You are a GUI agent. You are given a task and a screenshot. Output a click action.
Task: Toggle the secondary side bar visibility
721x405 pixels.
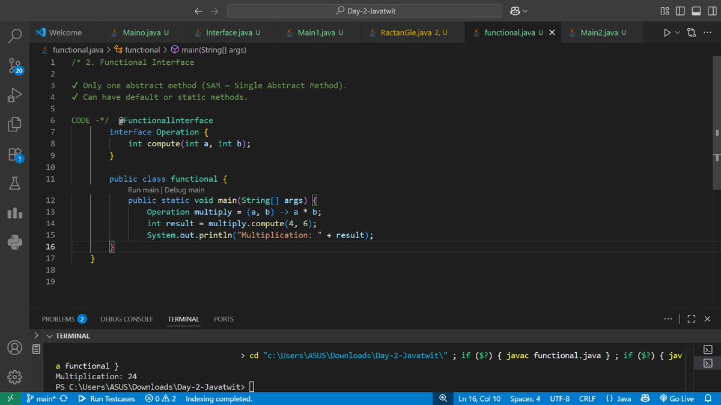tap(711, 11)
